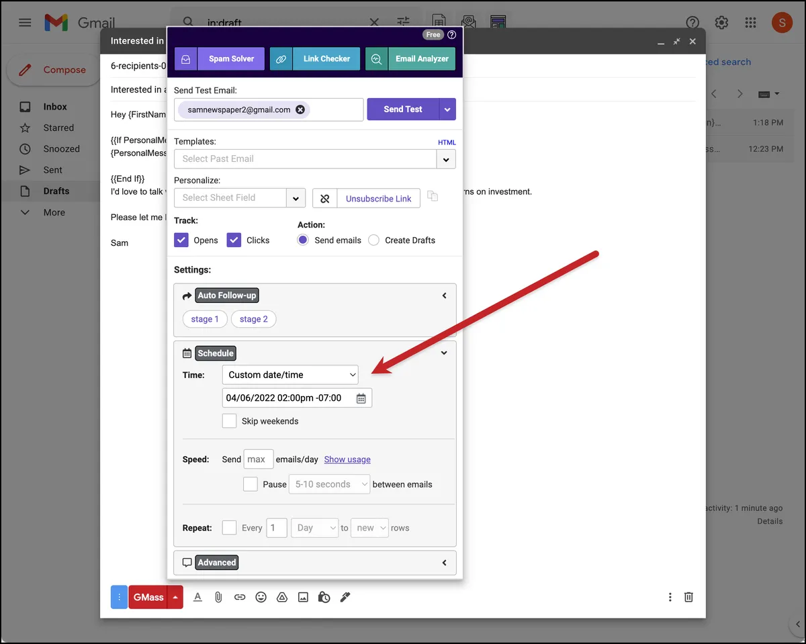Click the attach files paperclip icon

coord(218,597)
